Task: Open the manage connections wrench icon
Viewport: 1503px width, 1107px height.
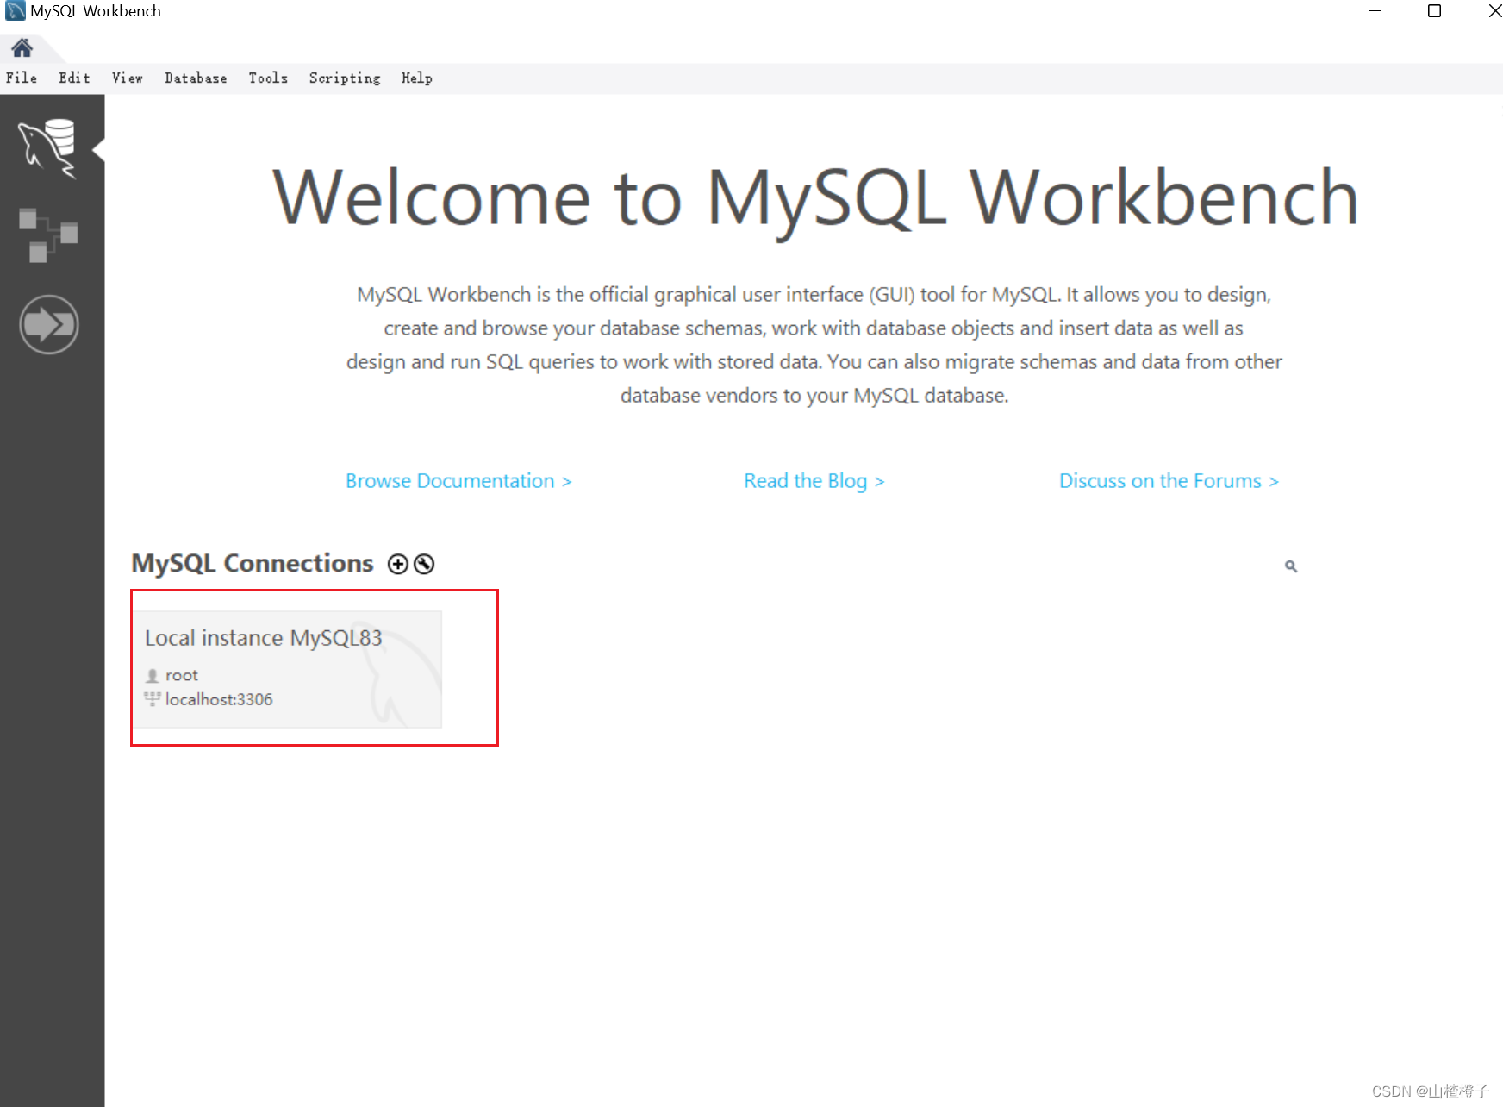Action: tap(424, 564)
